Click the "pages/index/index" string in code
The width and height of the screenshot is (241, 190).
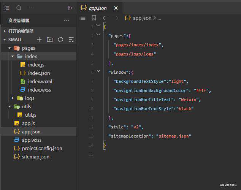point(137,45)
